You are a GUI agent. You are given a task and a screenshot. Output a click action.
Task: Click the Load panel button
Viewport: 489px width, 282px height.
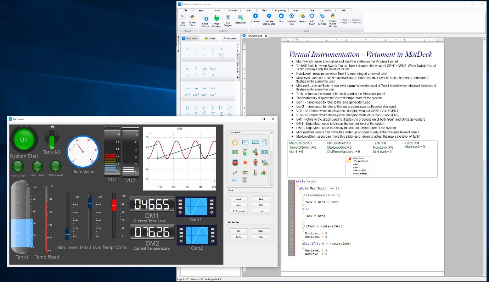(238, 199)
